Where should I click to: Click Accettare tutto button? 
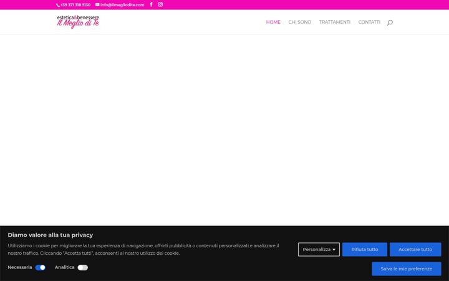coord(415,249)
